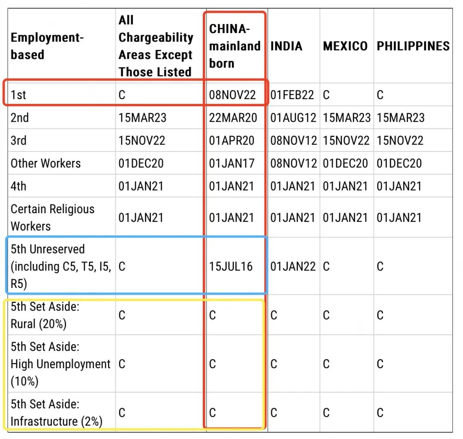
Task: Select the "Certain Religious Workers" row label
Action: click(x=53, y=218)
